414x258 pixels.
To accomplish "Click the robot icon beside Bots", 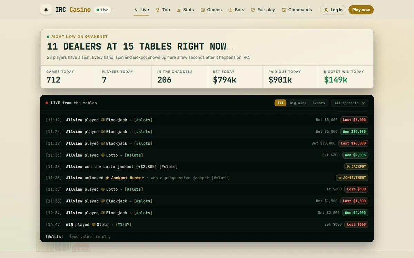I will [230, 10].
